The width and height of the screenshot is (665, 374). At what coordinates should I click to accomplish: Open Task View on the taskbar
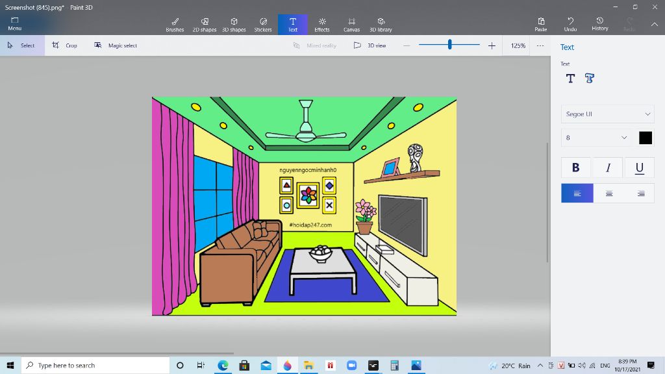click(x=201, y=365)
